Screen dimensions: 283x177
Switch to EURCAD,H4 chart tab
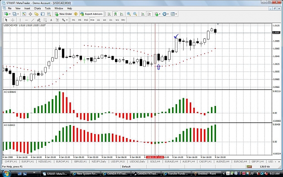tap(240, 162)
